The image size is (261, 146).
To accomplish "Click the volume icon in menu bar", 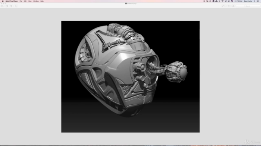I will pyautogui.click(x=229, y=1).
